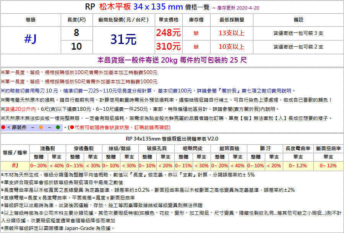Screen dimensions: 344x233
Task: Click the #J grade in defect rate table
Action: point(15,165)
